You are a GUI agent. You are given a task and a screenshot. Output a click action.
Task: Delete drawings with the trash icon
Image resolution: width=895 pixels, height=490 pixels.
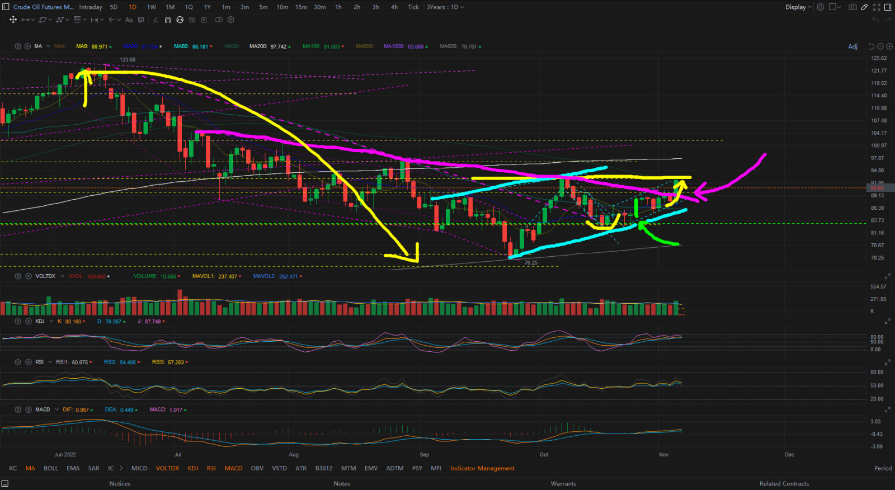tap(204, 20)
